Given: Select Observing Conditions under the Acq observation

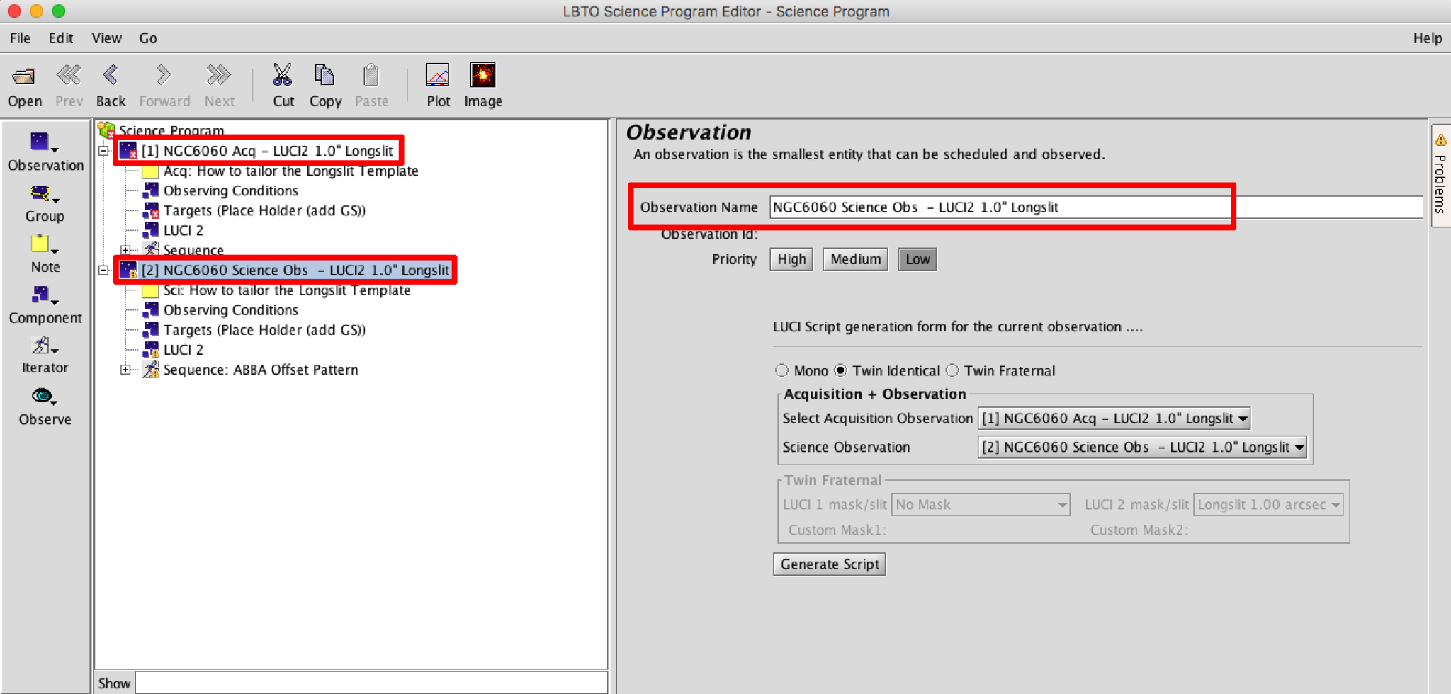Looking at the screenshot, I should click(x=230, y=190).
